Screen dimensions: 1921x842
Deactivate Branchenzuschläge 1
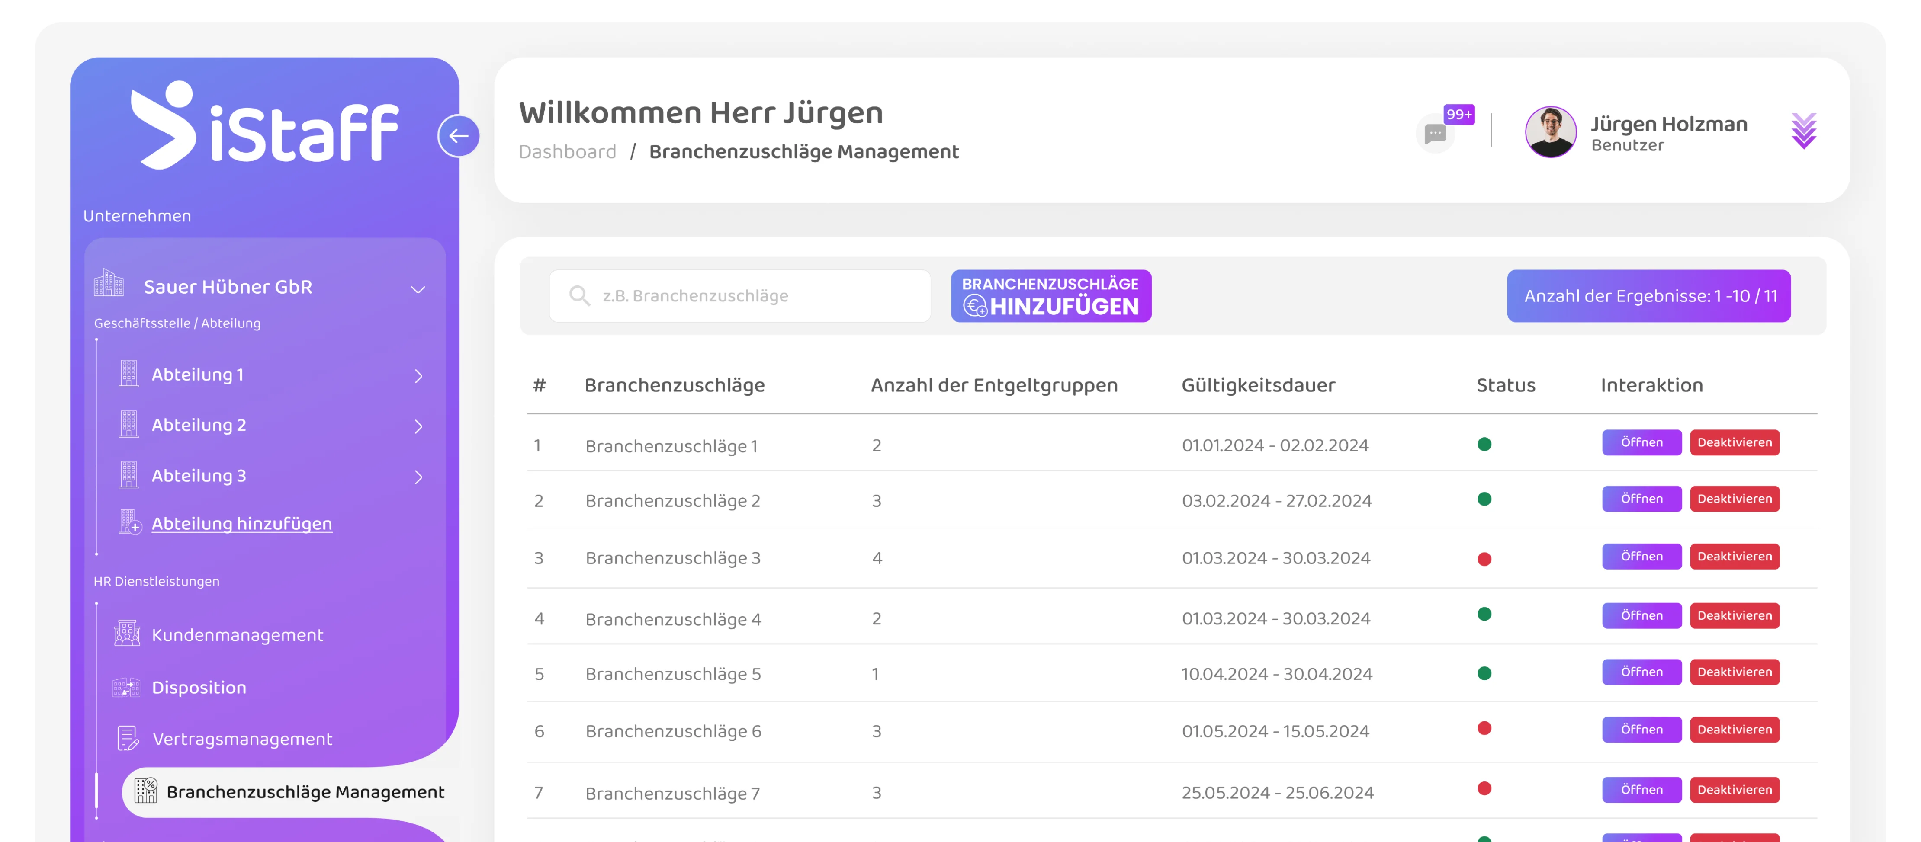[1734, 442]
